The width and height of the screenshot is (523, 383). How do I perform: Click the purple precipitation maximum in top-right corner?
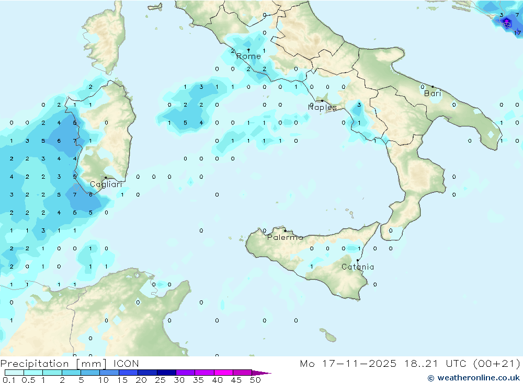507,22
